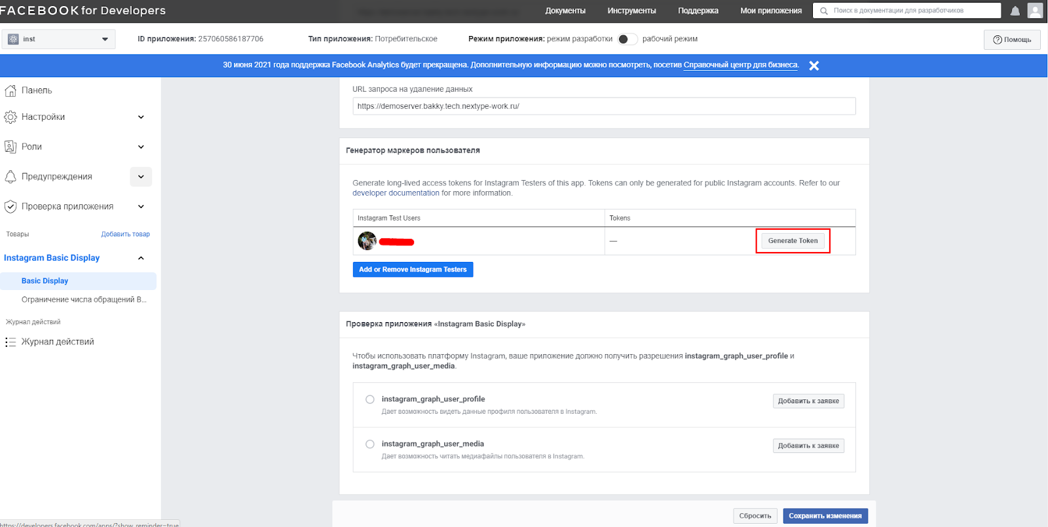1048x527 pixels.
Task: Add instagram_graph_user_profile to the request
Action: [808, 401]
